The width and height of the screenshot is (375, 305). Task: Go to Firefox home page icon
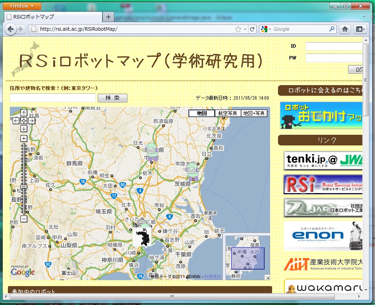345,29
